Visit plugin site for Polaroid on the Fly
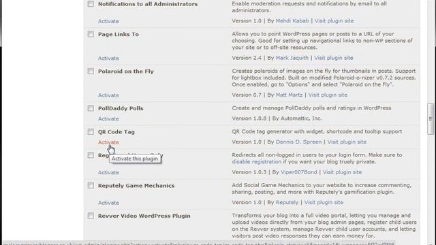This screenshot has height=245, width=436. pyautogui.click(x=328, y=95)
